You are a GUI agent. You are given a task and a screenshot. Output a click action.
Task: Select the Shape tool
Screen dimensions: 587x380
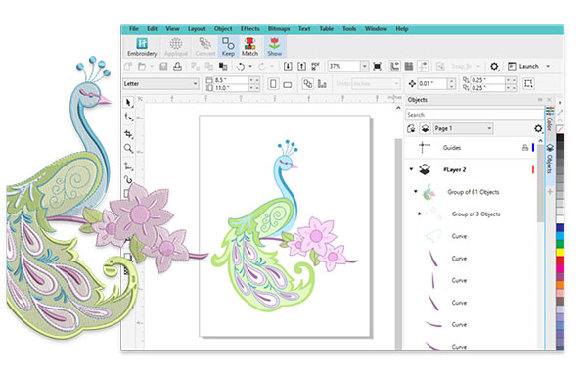click(128, 118)
